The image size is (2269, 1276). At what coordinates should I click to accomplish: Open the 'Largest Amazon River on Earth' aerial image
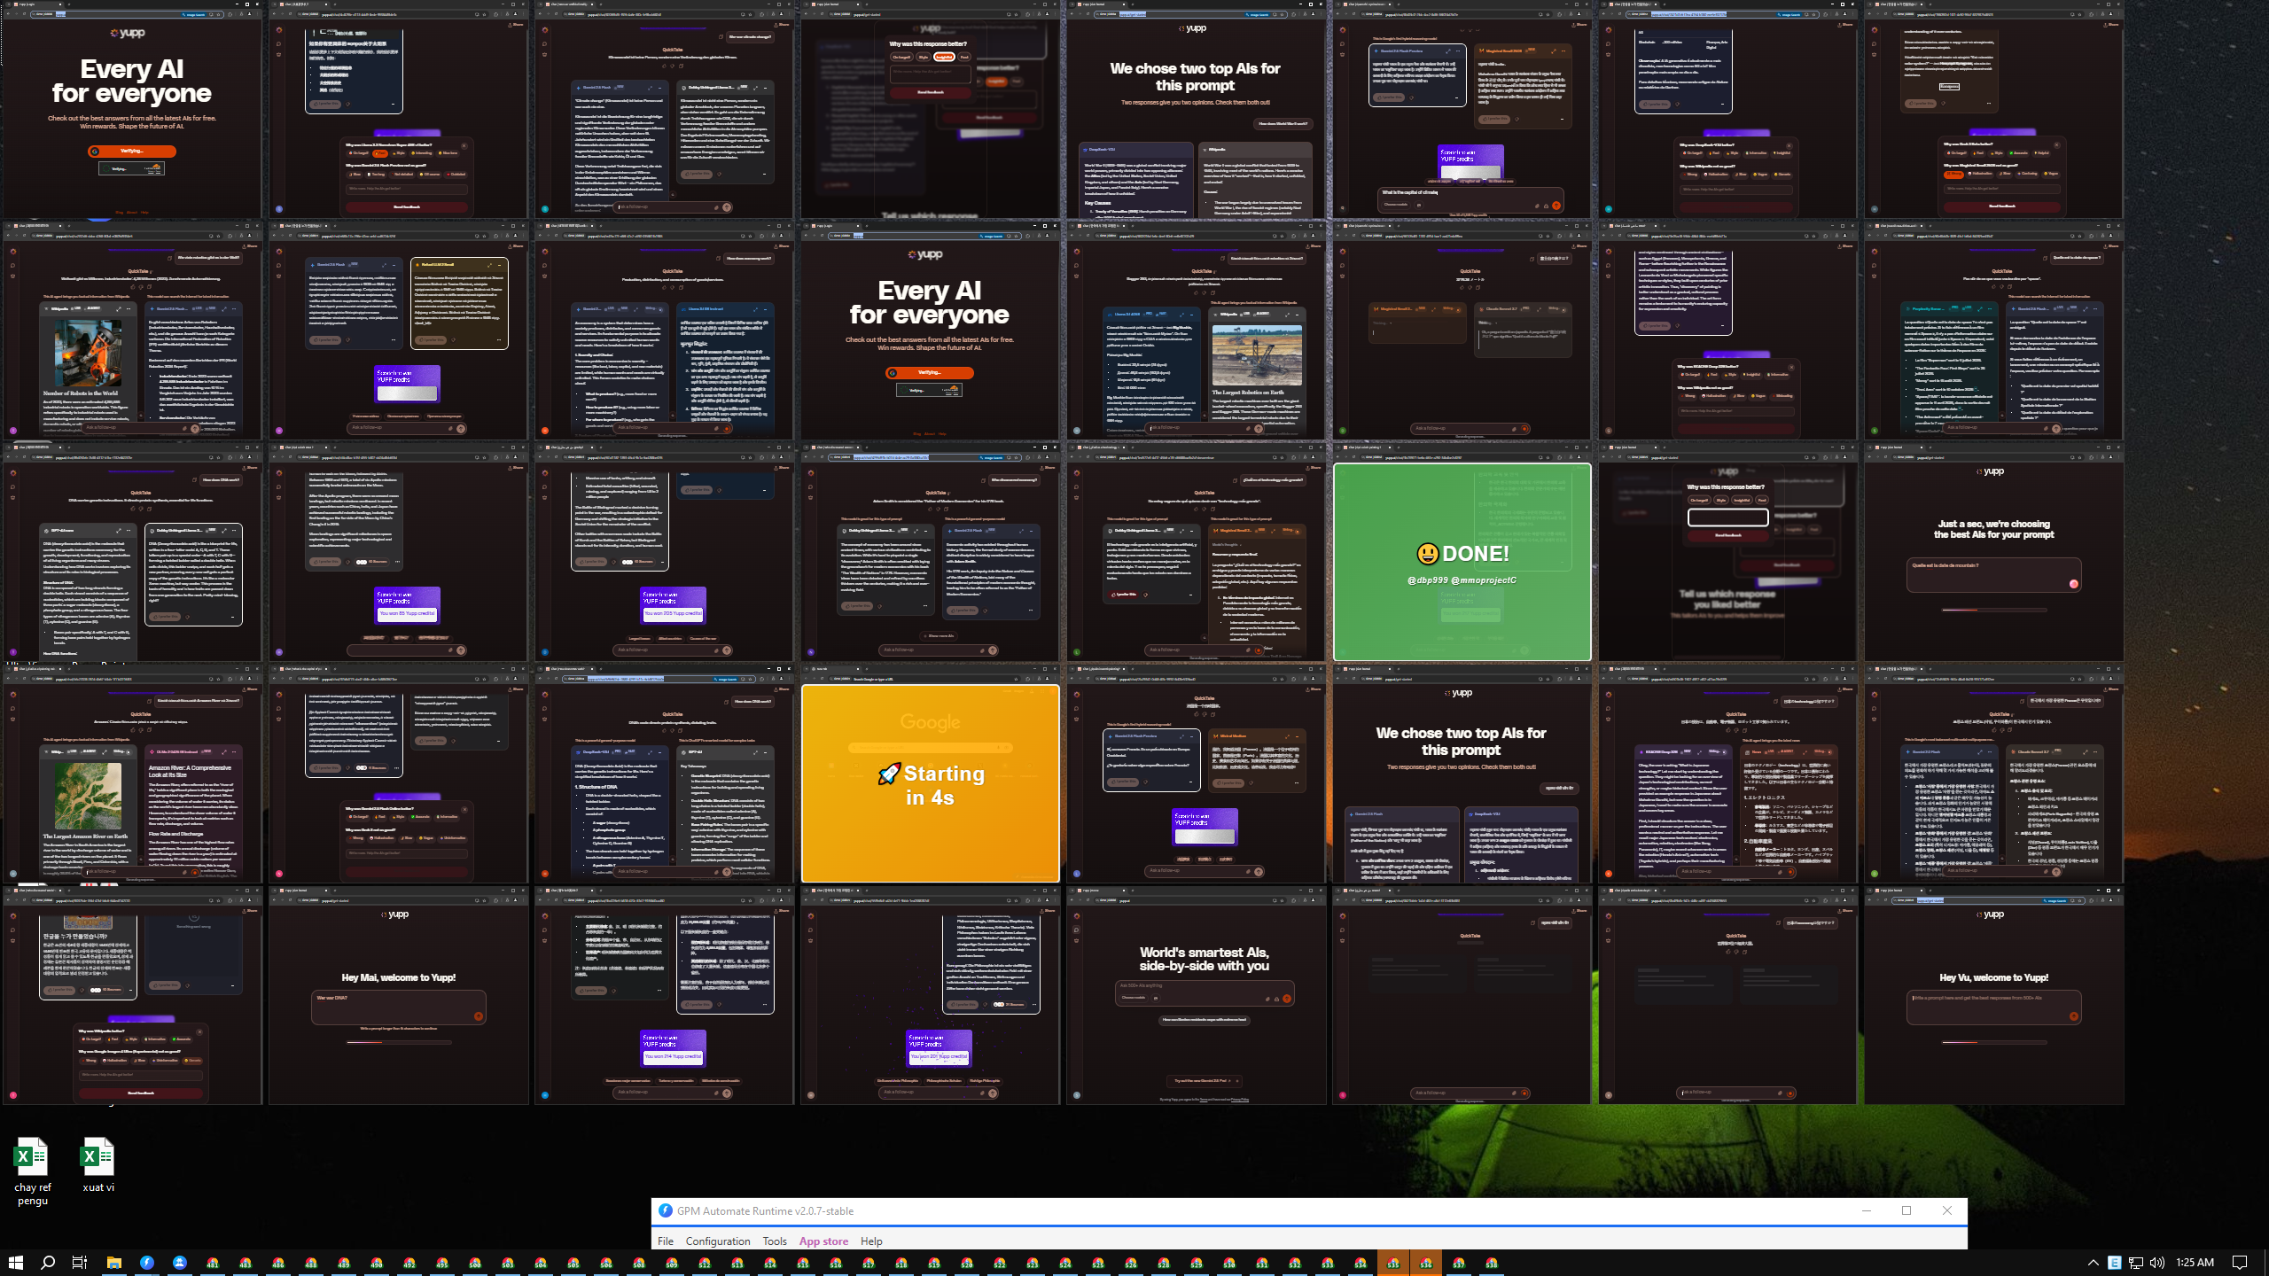click(x=87, y=796)
